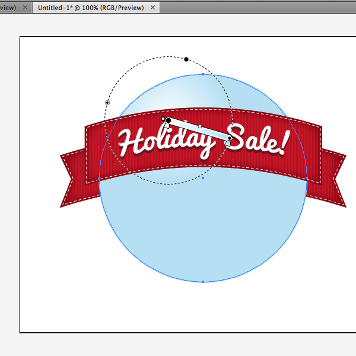Click the blue circle's center point marker
This screenshot has height=356, width=356.
click(x=203, y=178)
